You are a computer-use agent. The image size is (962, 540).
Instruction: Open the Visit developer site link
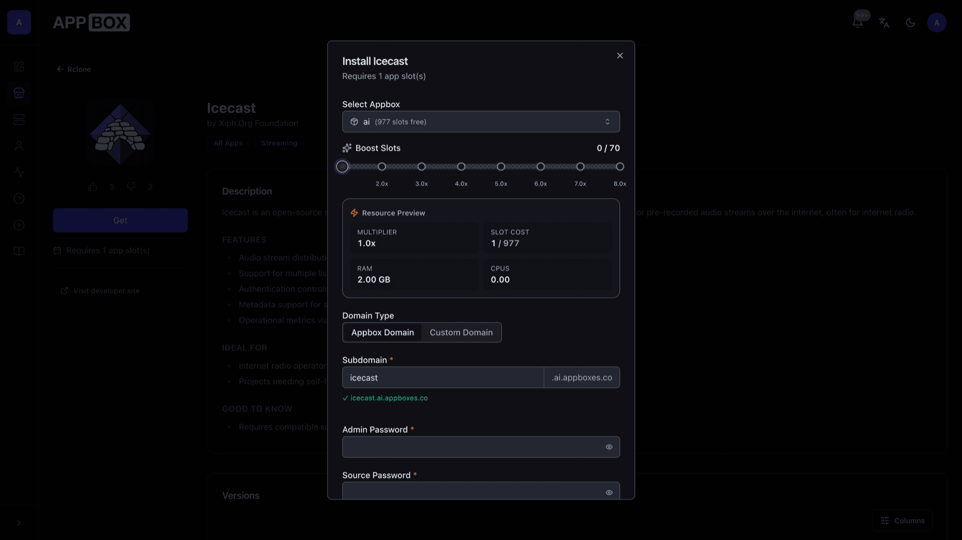[100, 291]
